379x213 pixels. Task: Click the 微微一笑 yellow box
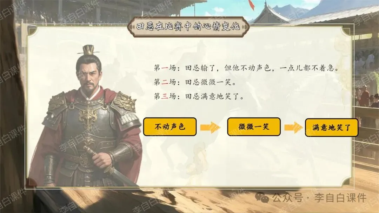(254, 126)
